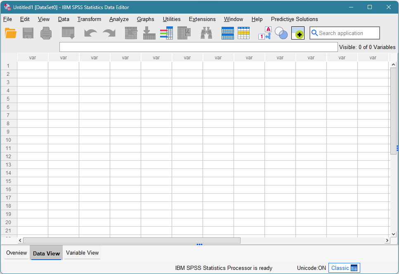The width and height of the screenshot is (399, 274).
Task: Click the Go to Case icon
Action: pyautogui.click(x=131, y=33)
